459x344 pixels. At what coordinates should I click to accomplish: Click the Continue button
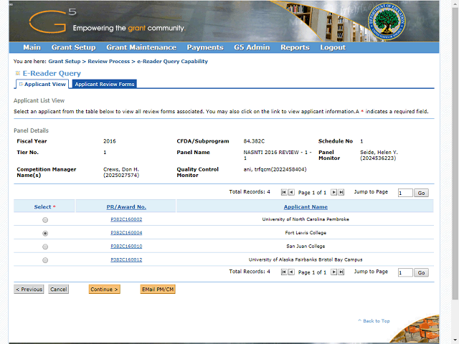pyautogui.click(x=105, y=290)
